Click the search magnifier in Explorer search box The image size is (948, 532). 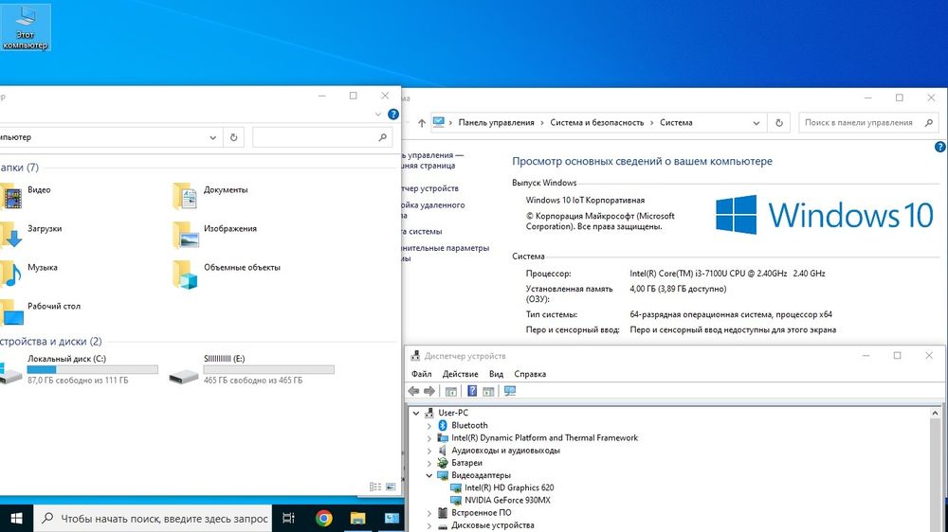click(382, 137)
